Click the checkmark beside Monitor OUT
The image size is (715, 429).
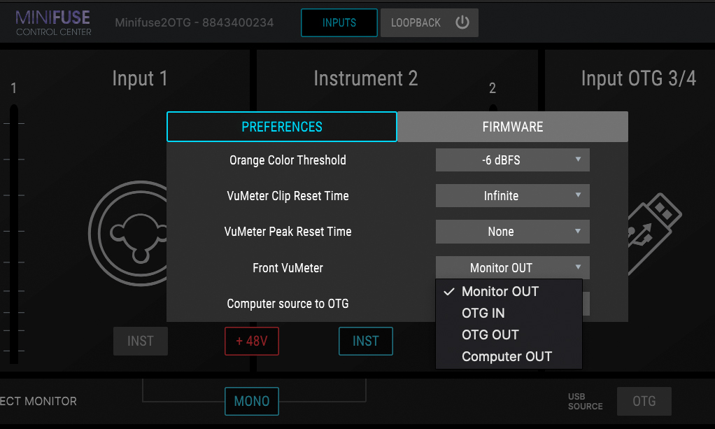pyautogui.click(x=449, y=292)
